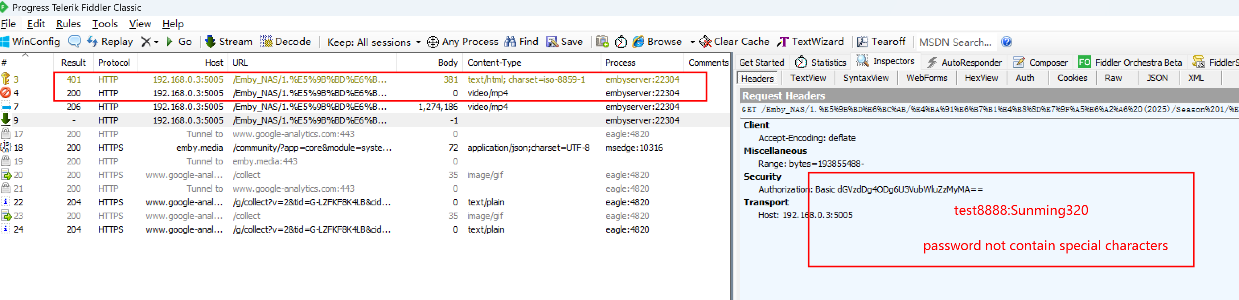Select the SyntaxView inspector tab
Screen dimensions: 1239x300
pos(866,78)
